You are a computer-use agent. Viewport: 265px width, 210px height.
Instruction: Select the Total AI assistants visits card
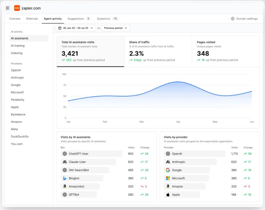(x=90, y=51)
